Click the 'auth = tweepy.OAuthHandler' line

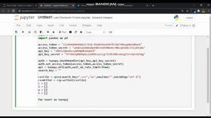[x=77, y=61]
